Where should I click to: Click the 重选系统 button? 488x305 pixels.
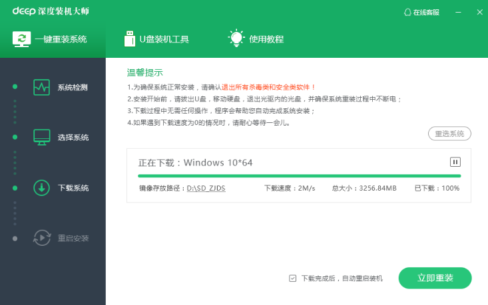[x=449, y=134]
